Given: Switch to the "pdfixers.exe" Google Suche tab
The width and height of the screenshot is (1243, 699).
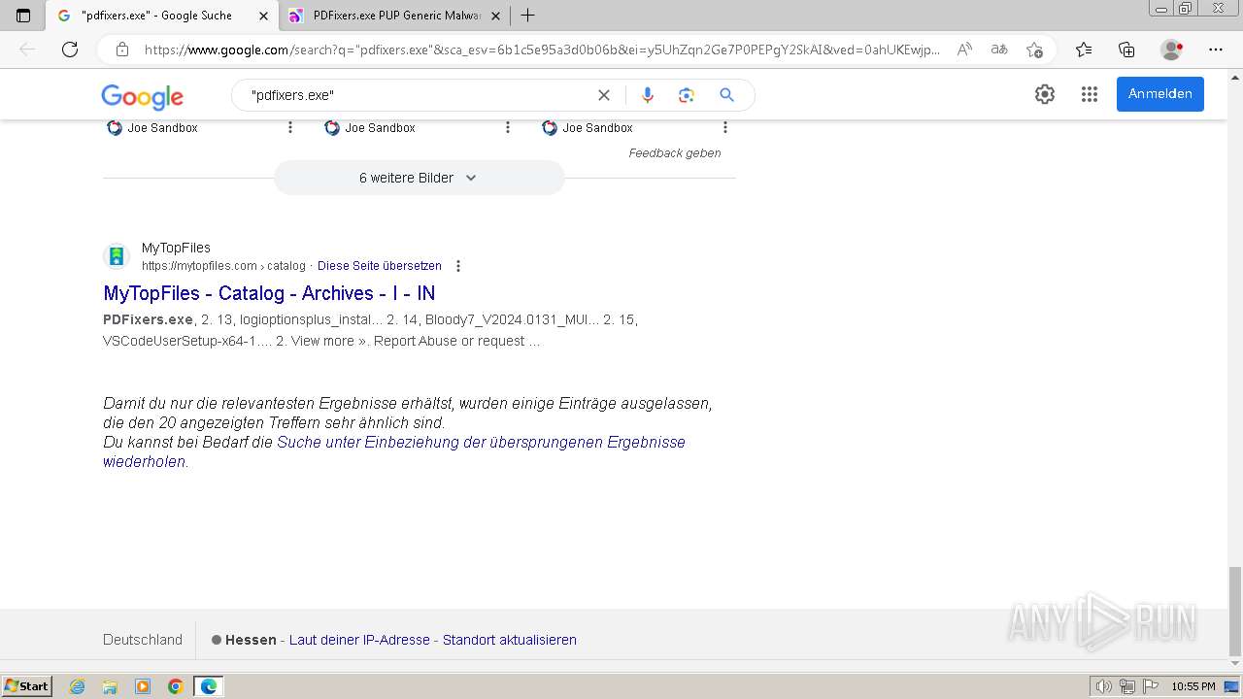Looking at the screenshot, I should click(x=161, y=16).
